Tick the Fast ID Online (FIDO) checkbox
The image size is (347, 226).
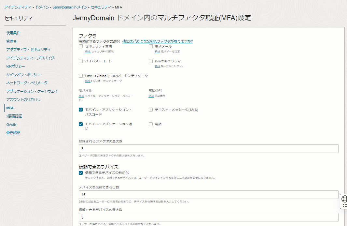pos(81,76)
